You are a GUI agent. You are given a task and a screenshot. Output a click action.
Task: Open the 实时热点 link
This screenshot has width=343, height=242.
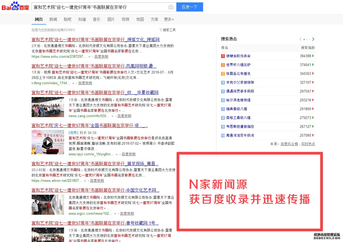click(x=308, y=144)
